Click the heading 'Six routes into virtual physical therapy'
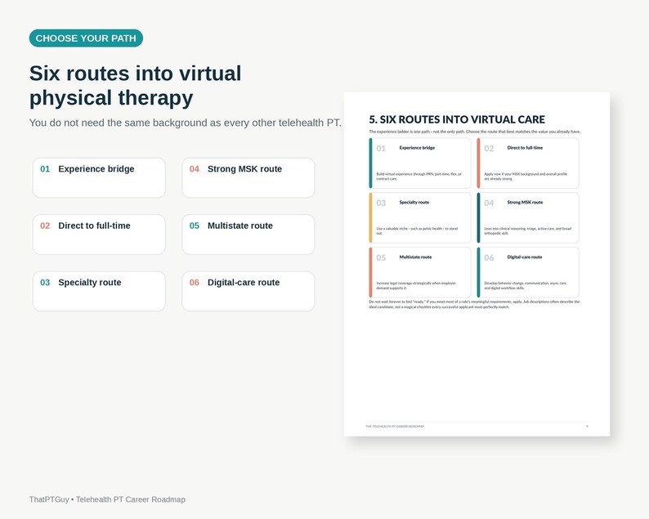 coord(136,86)
